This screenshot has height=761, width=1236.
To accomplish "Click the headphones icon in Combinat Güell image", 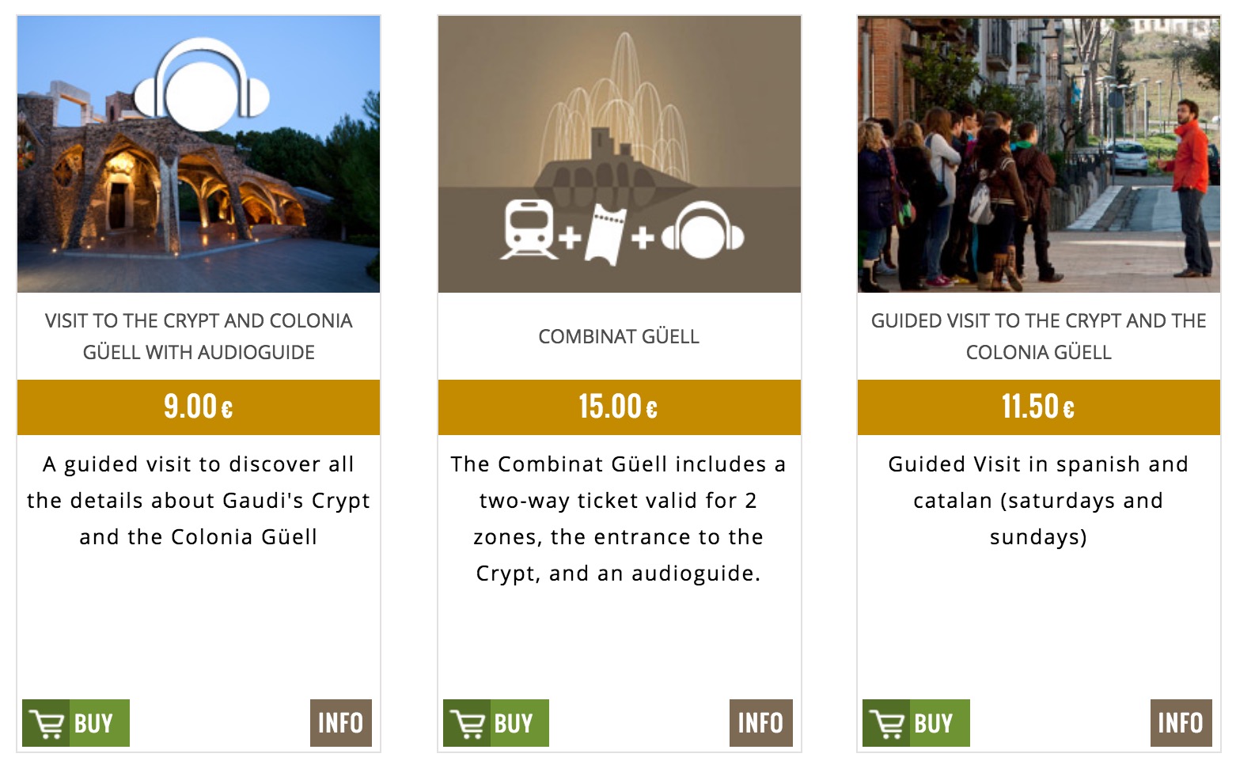I will [x=703, y=230].
